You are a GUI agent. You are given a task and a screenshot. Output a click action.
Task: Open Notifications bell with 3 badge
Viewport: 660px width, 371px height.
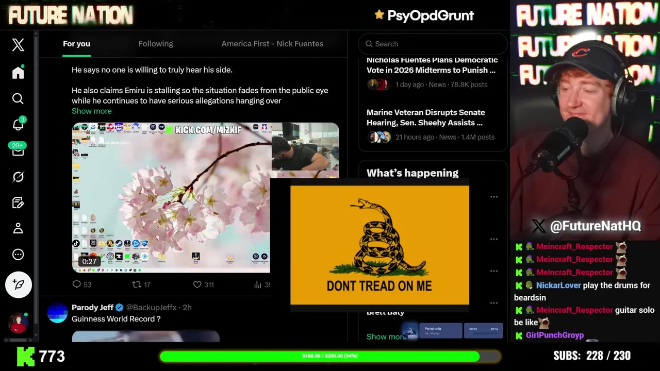click(18, 124)
